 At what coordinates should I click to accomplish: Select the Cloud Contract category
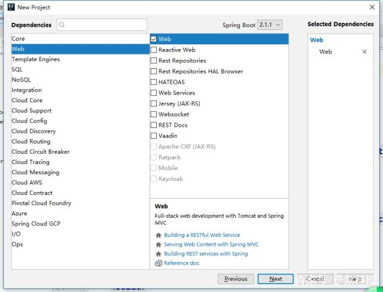pyautogui.click(x=80, y=193)
